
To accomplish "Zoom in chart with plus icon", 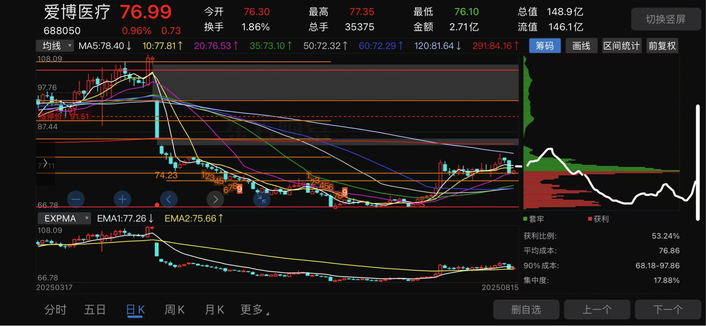I will 122,199.
